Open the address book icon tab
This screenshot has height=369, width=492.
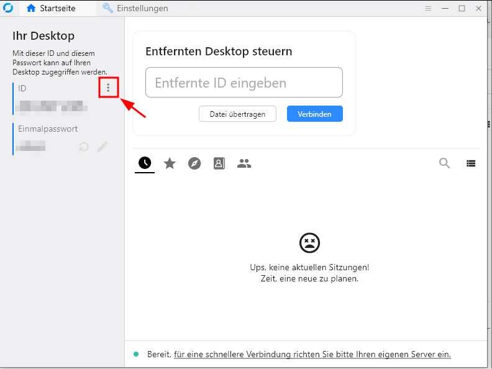tap(219, 163)
